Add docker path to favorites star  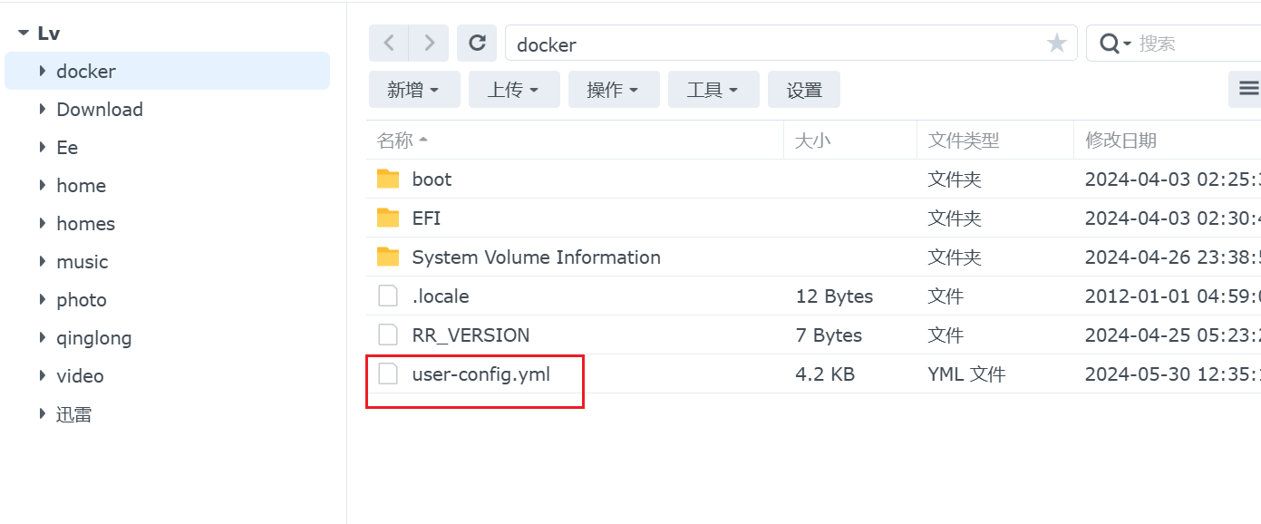1056,43
